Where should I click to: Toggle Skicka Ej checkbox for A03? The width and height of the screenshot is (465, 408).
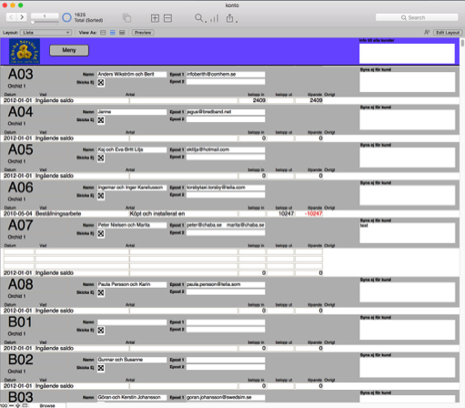point(101,83)
